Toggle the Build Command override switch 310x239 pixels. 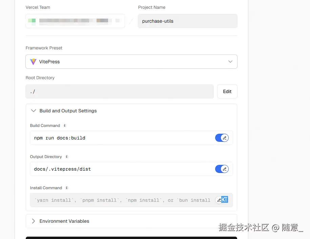point(222,138)
